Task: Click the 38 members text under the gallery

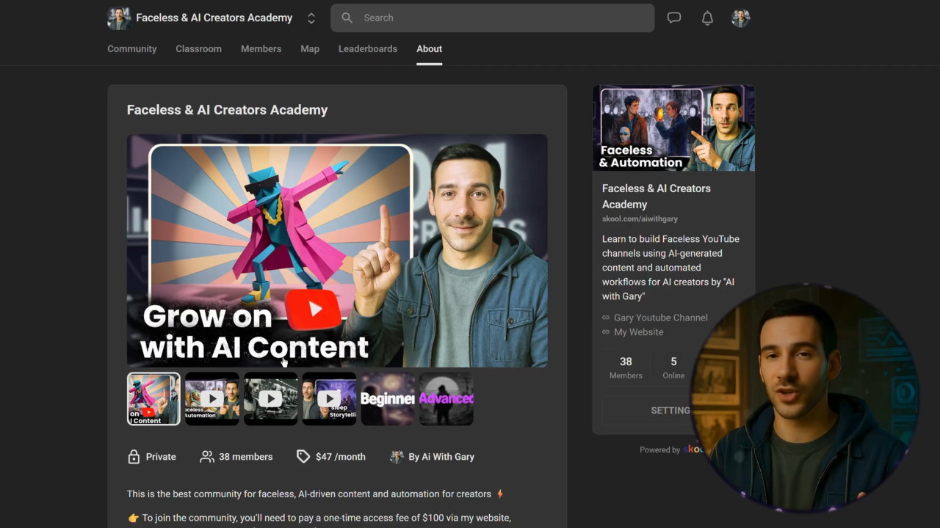Action: click(x=245, y=457)
